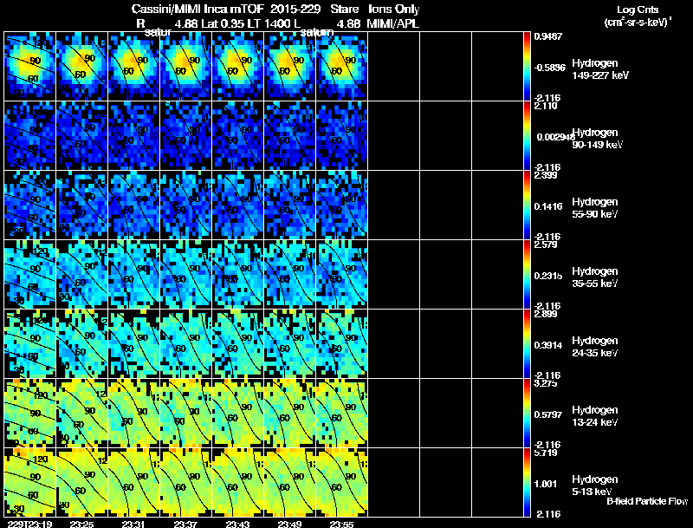Viewport: 693px width, 528px height.
Task: Click the color scale mid value '0.5797'
Action: pyautogui.click(x=548, y=414)
